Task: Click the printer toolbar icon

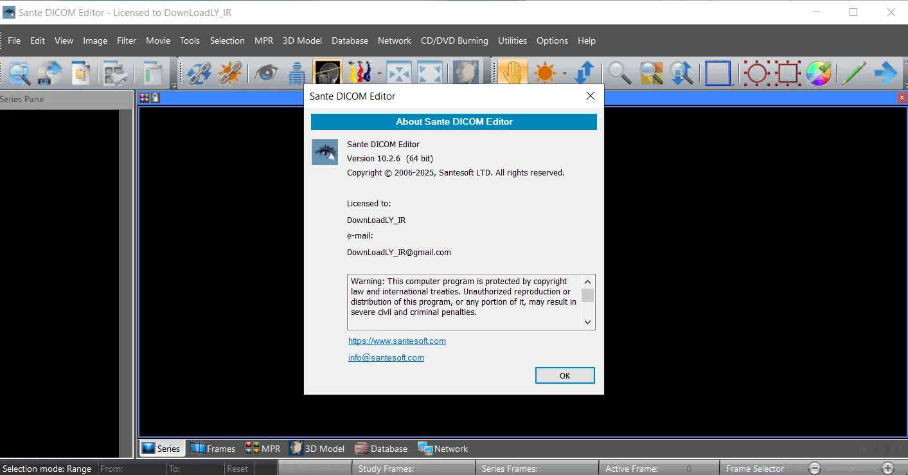Action: click(x=116, y=73)
